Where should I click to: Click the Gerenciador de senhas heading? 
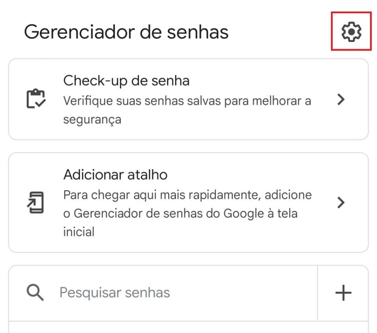click(x=126, y=32)
